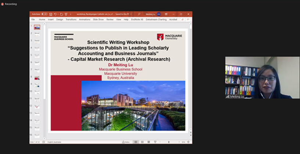Click the Undo icon
The height and width of the screenshot is (154, 300).
(x=55, y=14)
